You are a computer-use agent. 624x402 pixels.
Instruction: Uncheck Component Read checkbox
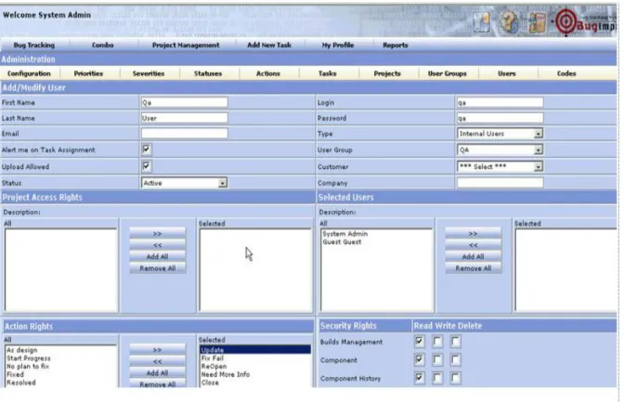(x=419, y=360)
